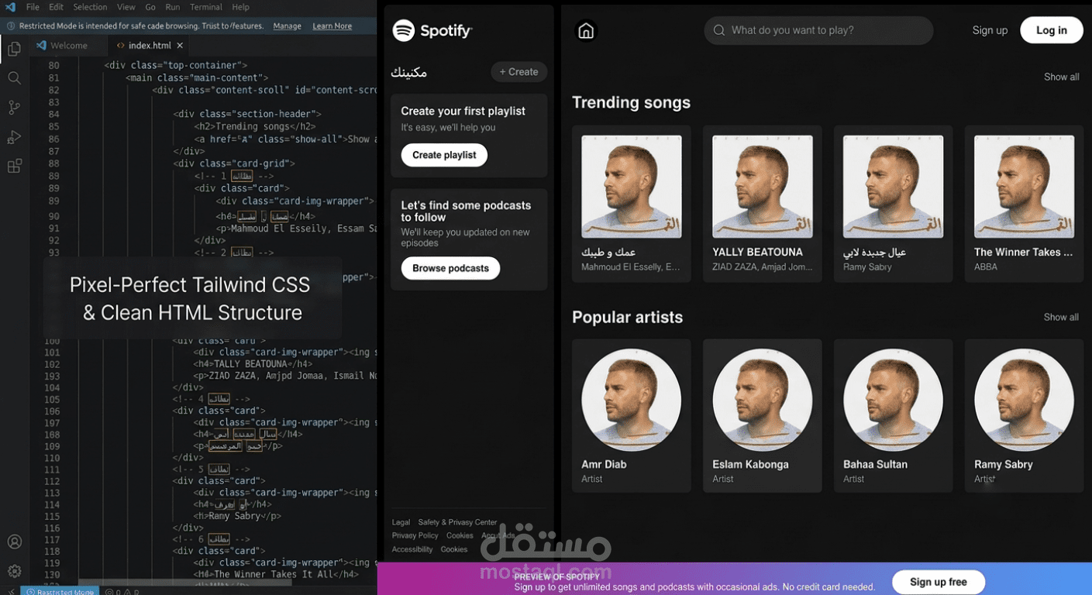Open the Eslam Kabonga artist card
Screen dimensions: 1092x595
pyautogui.click(x=762, y=415)
